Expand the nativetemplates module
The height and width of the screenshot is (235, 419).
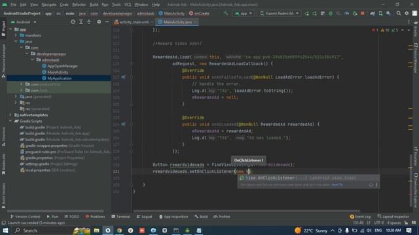10,115
